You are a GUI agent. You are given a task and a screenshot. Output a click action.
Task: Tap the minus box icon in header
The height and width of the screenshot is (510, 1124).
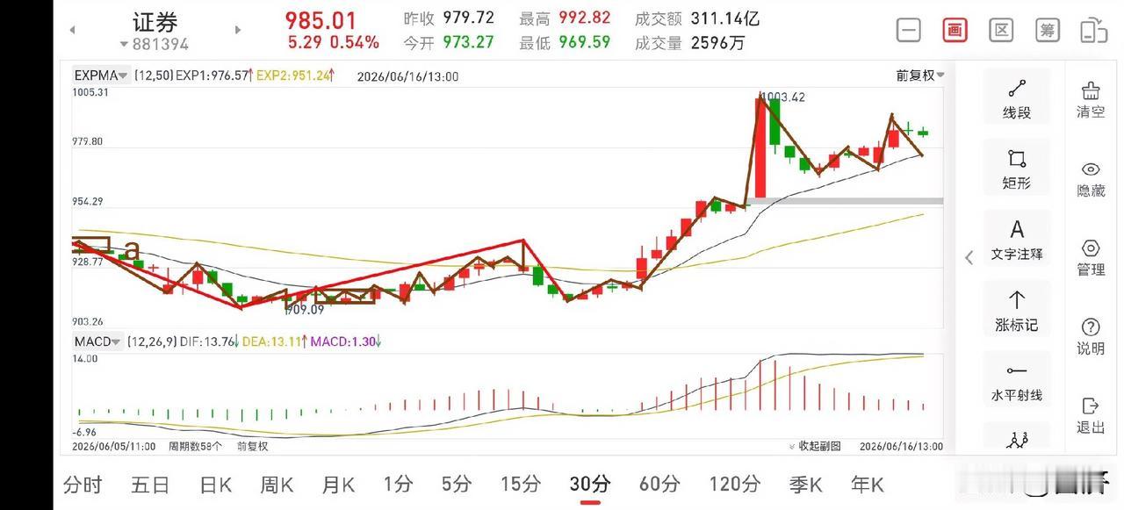pos(908,30)
